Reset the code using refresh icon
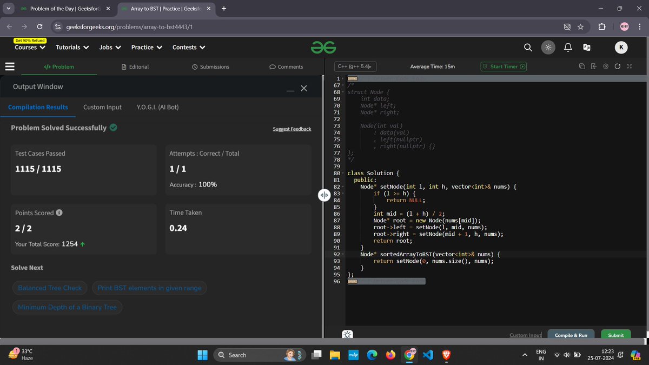This screenshot has height=365, width=649. (617, 67)
